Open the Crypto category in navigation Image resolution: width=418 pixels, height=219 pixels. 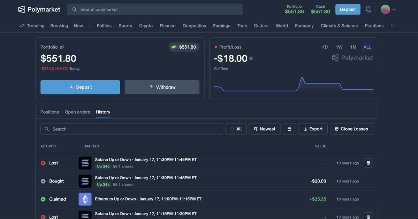146,26
